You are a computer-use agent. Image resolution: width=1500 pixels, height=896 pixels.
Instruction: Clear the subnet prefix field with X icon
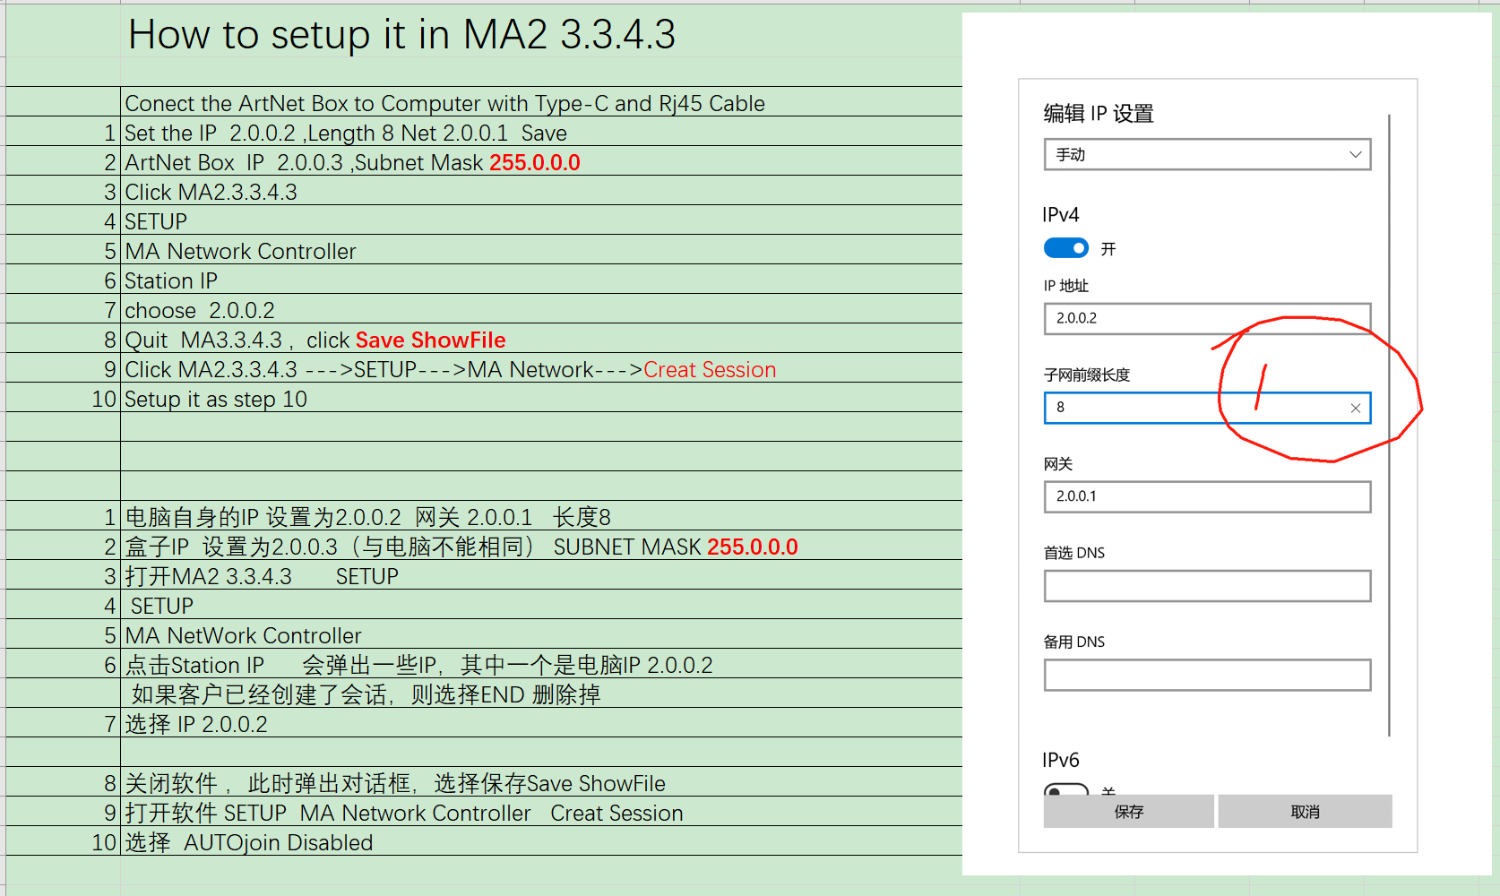pyautogui.click(x=1356, y=409)
